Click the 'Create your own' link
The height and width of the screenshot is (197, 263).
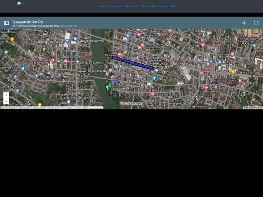click(69, 26)
